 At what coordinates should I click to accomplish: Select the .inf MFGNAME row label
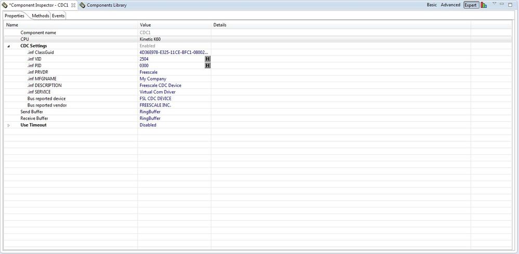coord(42,79)
